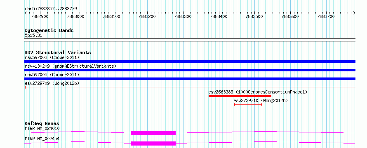Click the RefSeq Genes track title

[x=42, y=123]
